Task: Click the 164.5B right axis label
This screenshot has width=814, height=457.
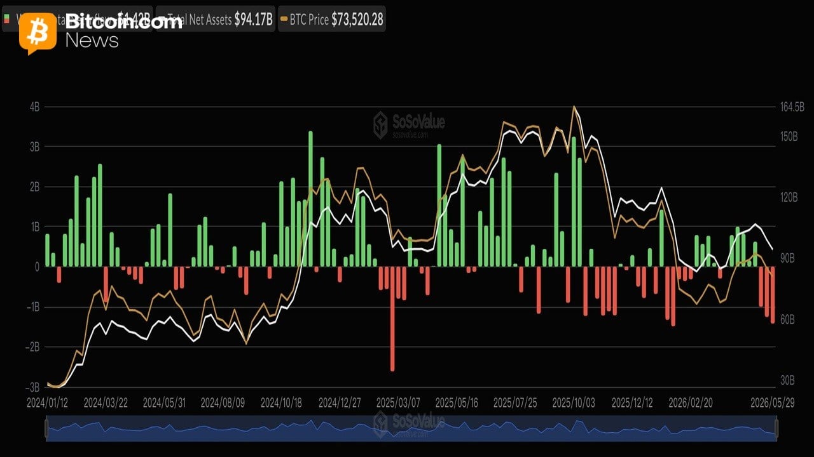Action: click(x=793, y=107)
